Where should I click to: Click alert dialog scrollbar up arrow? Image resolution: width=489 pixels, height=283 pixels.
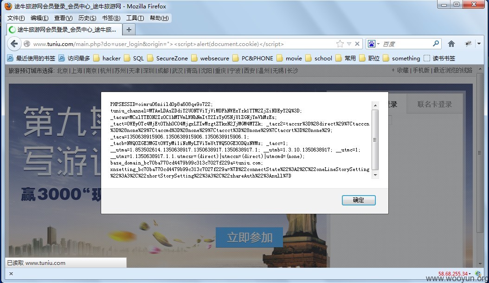375,105
